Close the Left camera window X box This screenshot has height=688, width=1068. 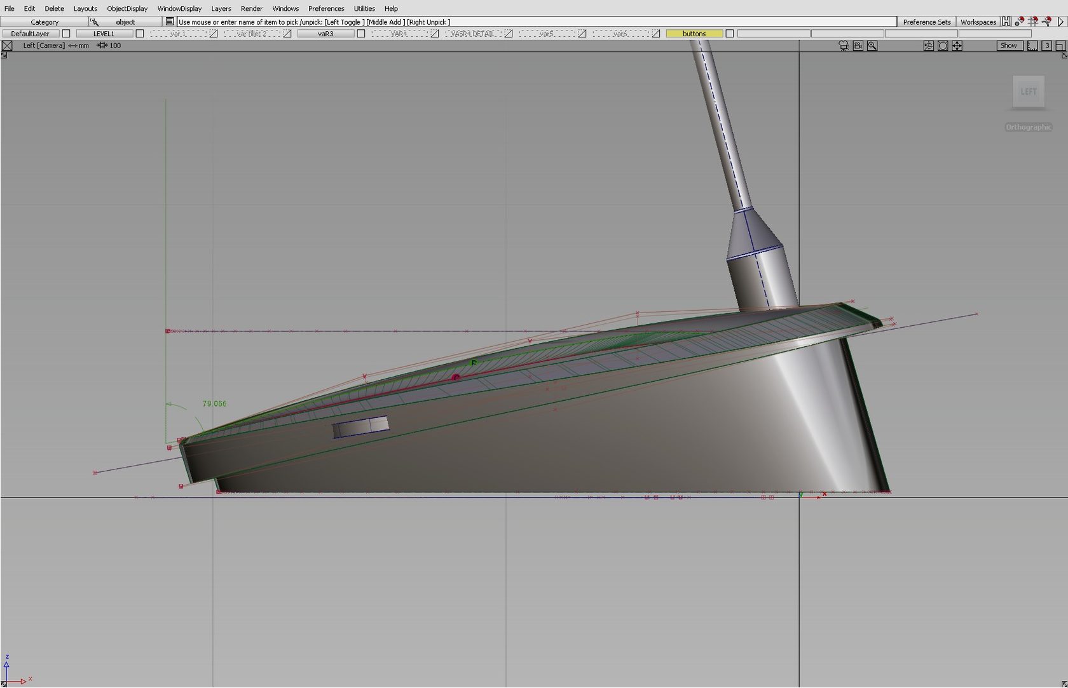[7, 46]
